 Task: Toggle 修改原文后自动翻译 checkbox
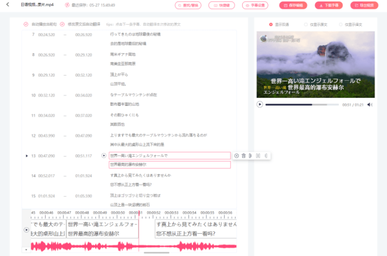[x=62, y=24]
